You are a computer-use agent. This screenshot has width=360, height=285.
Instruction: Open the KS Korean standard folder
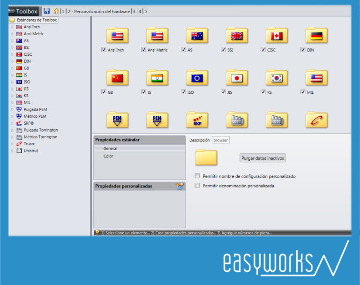click(x=277, y=78)
